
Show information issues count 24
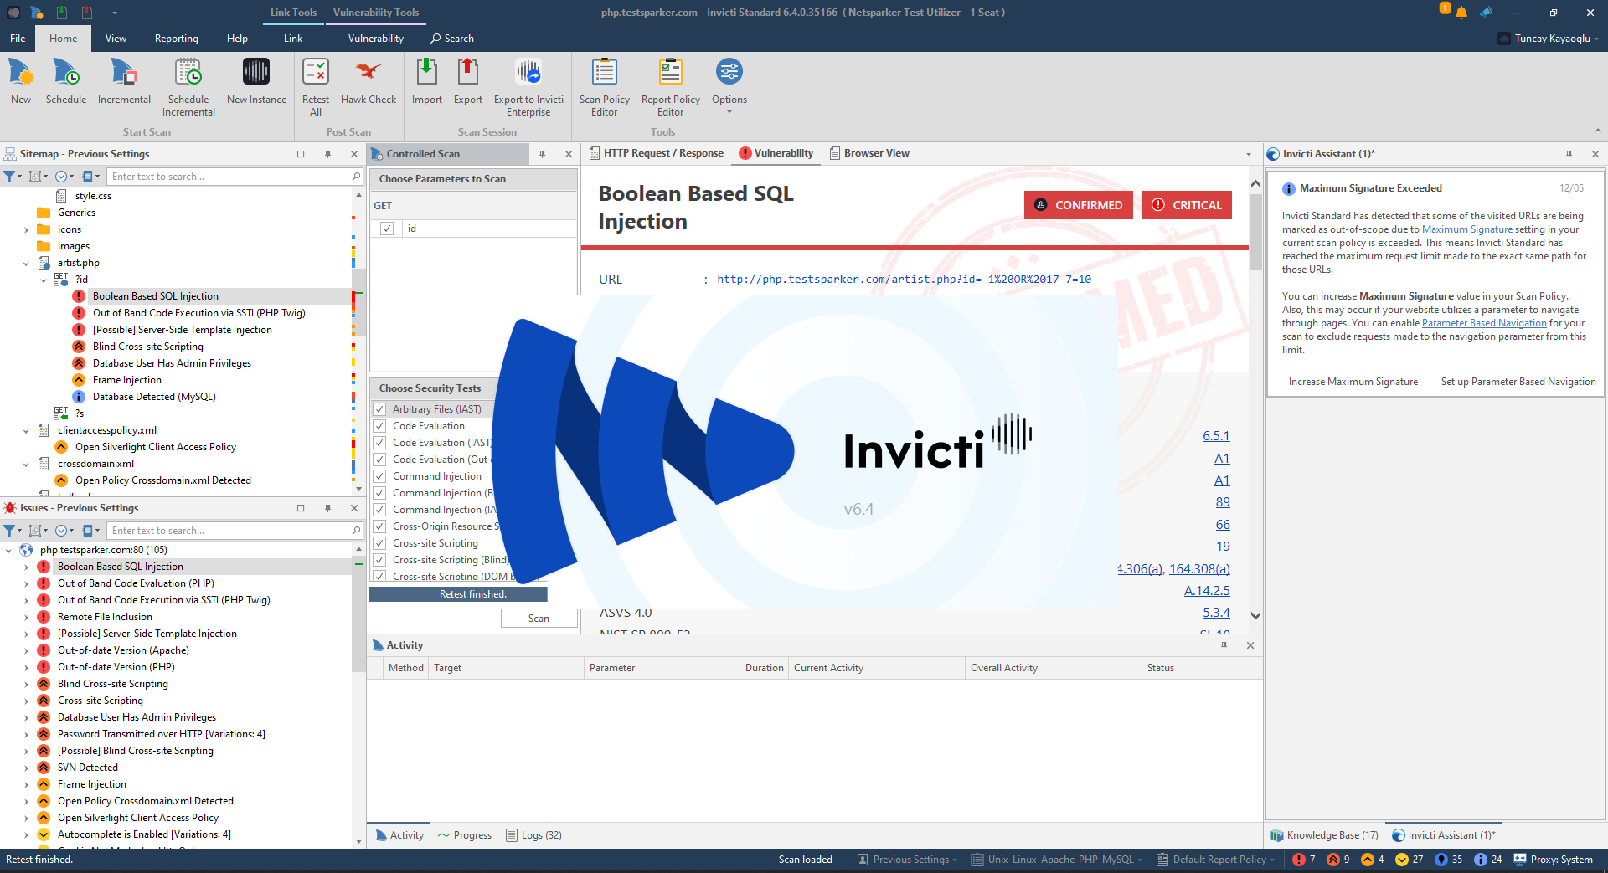pos(1487,860)
